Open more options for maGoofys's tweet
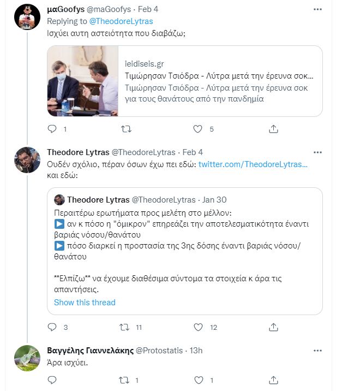The height and width of the screenshot is (391, 342). (x=317, y=10)
